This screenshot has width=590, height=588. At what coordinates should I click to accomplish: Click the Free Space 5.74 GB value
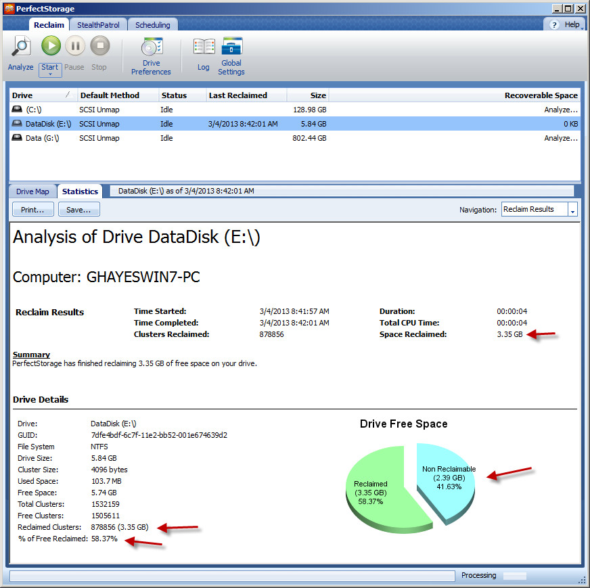[x=104, y=493]
